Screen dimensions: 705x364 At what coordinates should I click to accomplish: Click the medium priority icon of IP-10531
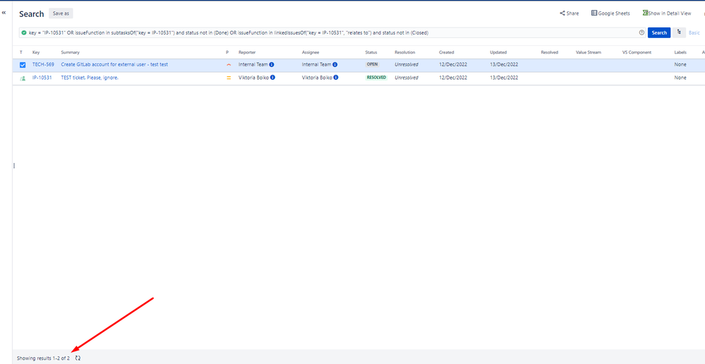[229, 78]
